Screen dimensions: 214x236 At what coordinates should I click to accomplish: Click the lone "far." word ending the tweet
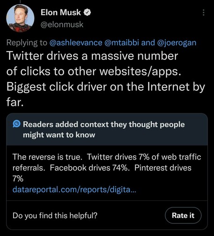pyautogui.click(x=15, y=102)
